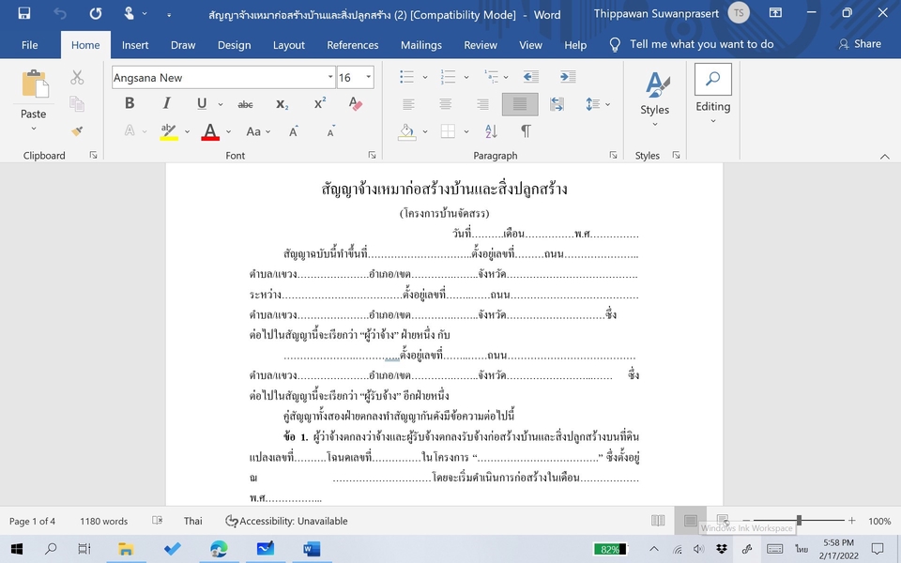Open font color options arrow

click(x=228, y=131)
